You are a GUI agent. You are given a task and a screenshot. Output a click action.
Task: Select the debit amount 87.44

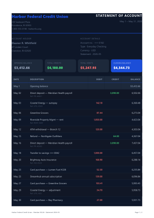tap(100, 113)
